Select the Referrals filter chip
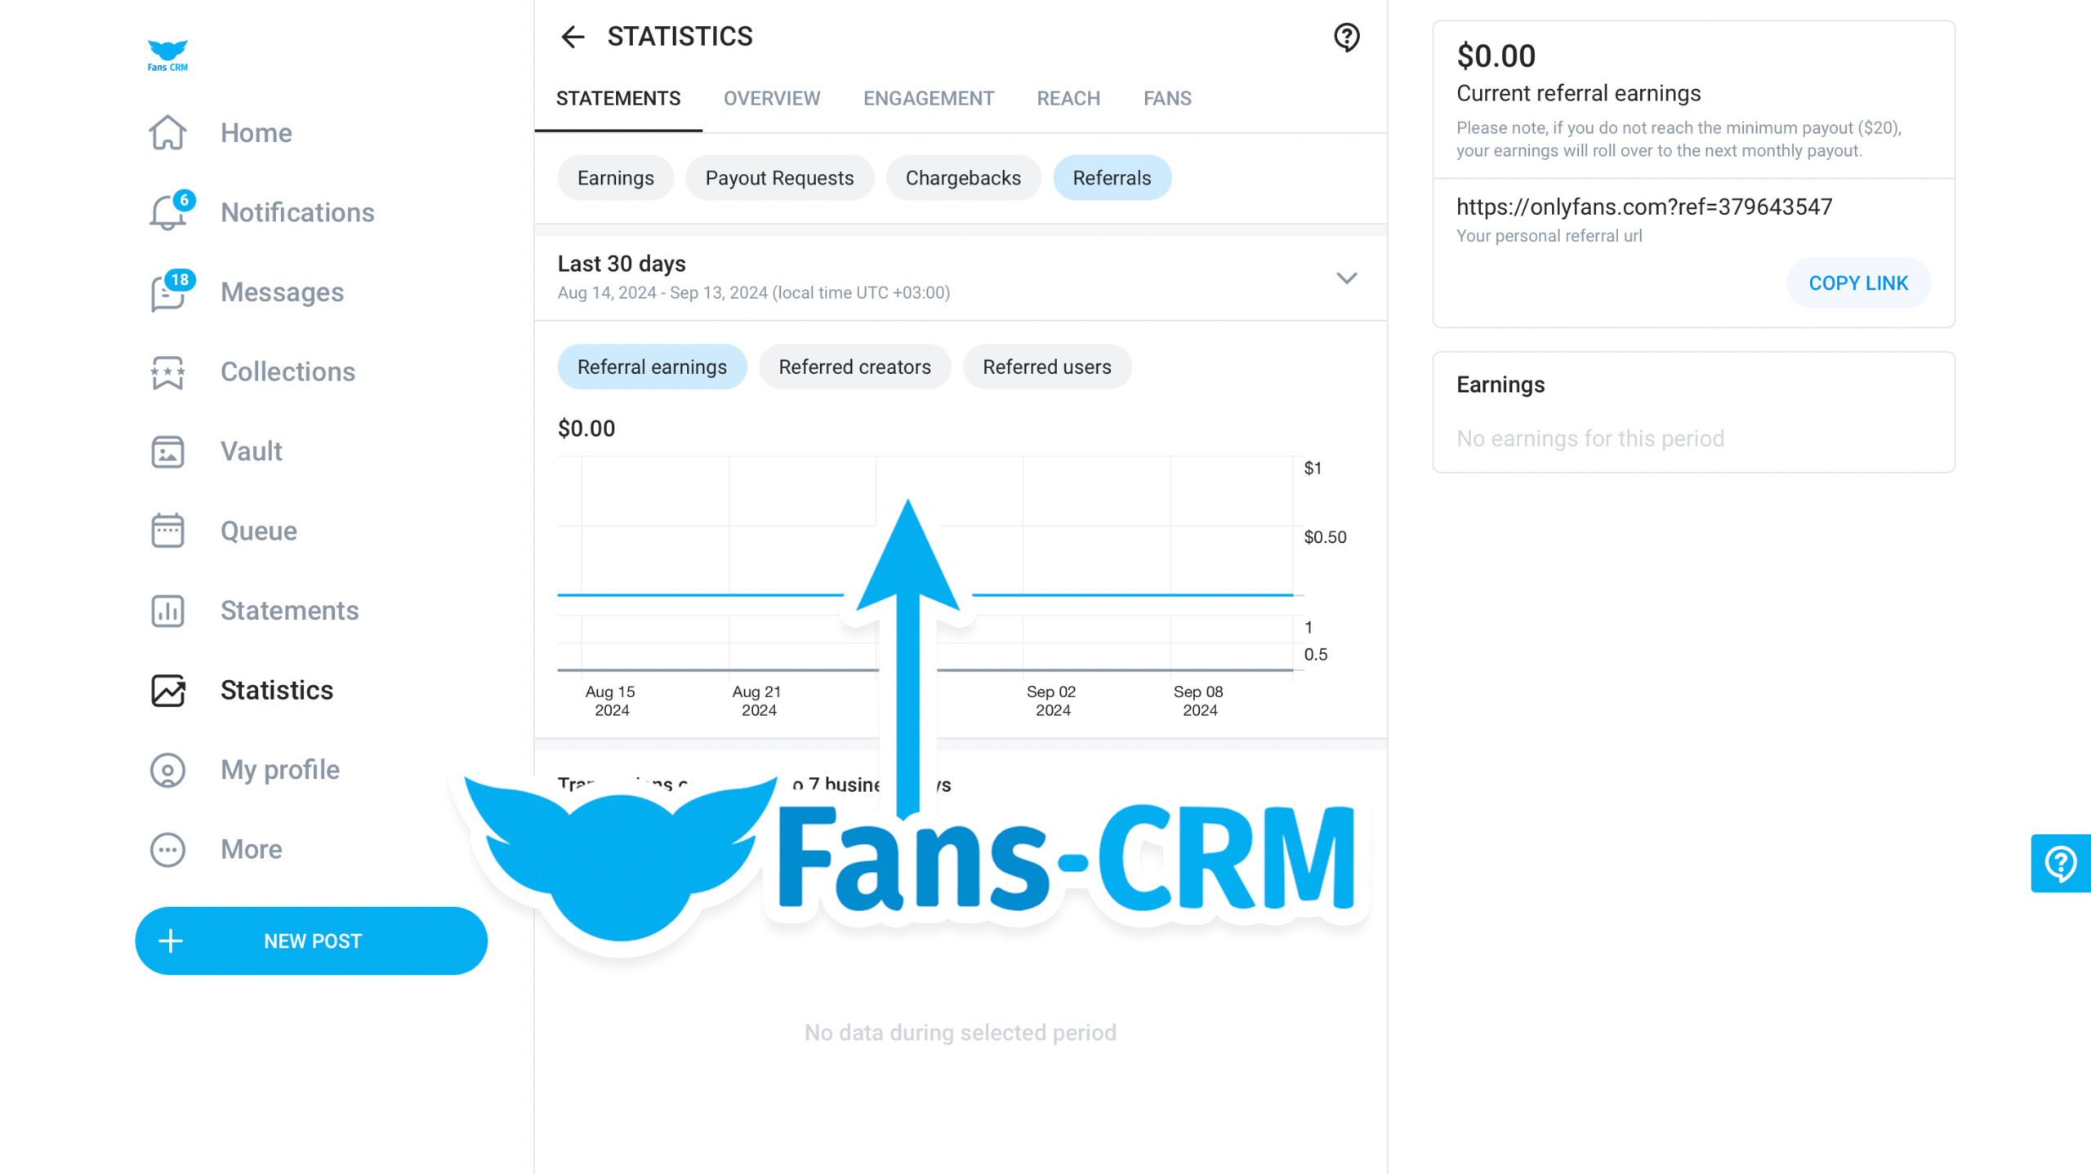This screenshot has height=1174, width=2091. click(x=1112, y=178)
